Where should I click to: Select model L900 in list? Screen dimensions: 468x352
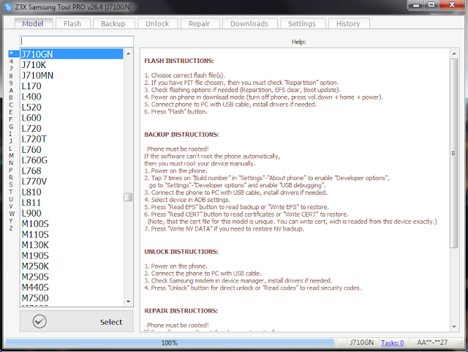[72, 214]
